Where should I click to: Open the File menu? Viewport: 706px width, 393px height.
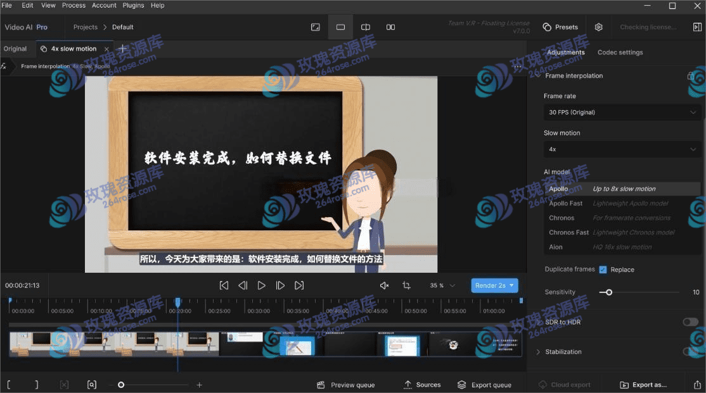click(x=7, y=6)
